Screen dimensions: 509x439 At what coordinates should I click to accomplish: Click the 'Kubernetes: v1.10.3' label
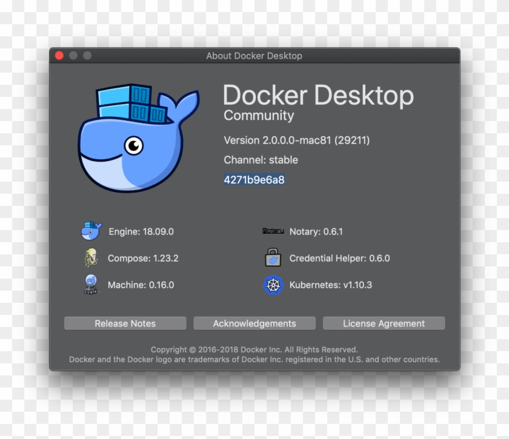tap(331, 285)
